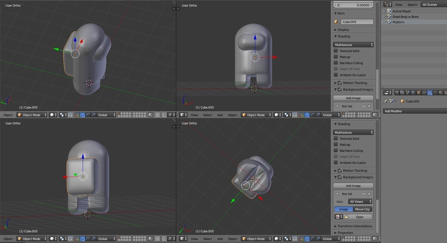Toggle proportional editing circle in top-left viewport header
This screenshot has width=447, height=243.
(x=157, y=115)
